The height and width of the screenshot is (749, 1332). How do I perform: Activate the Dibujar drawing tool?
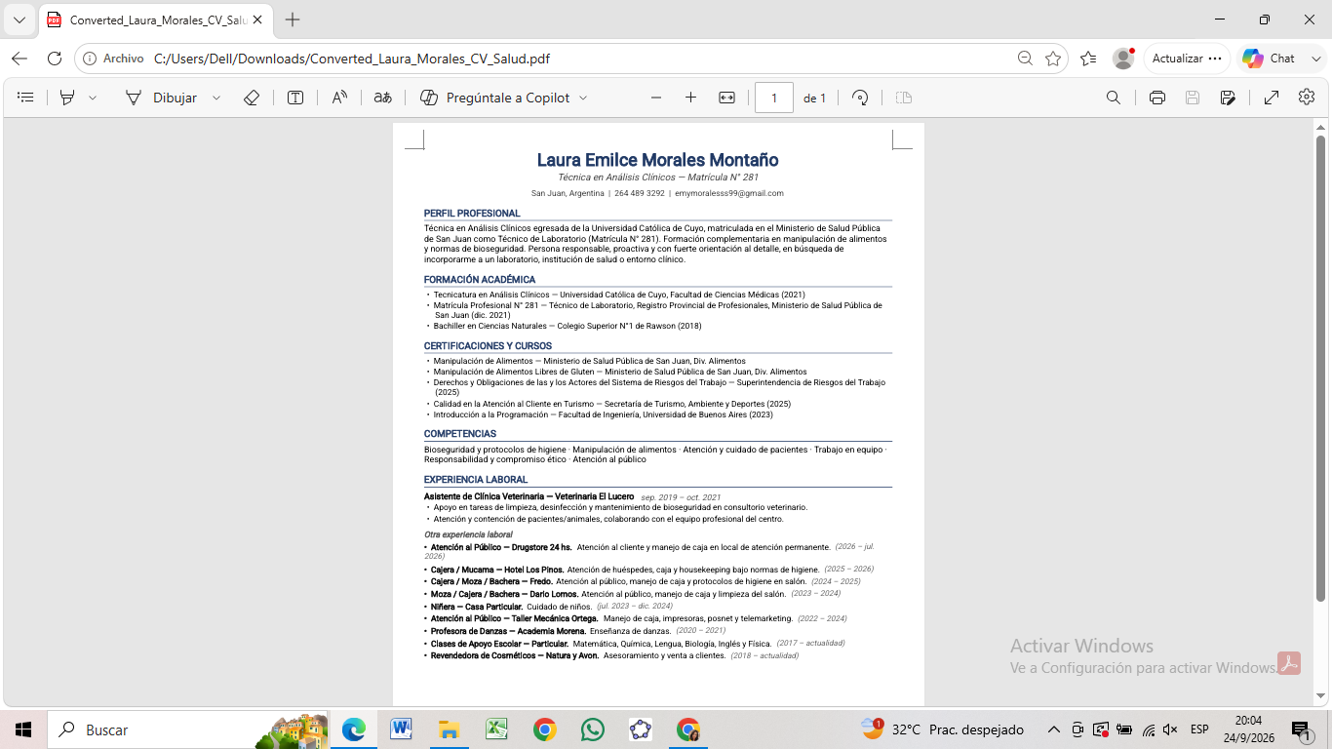pos(161,98)
